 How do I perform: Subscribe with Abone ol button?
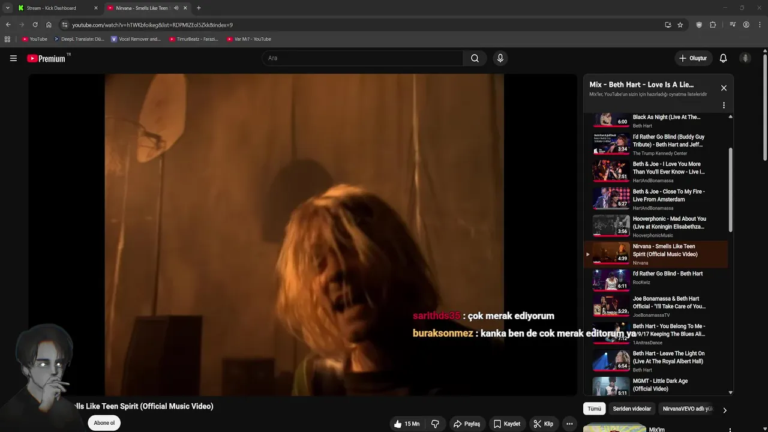(104, 423)
